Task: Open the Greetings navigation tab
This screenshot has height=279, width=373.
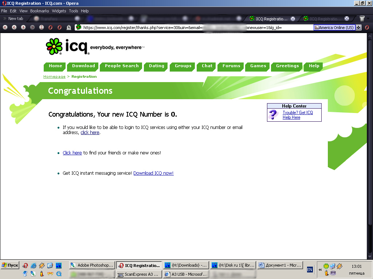Action: (x=287, y=66)
